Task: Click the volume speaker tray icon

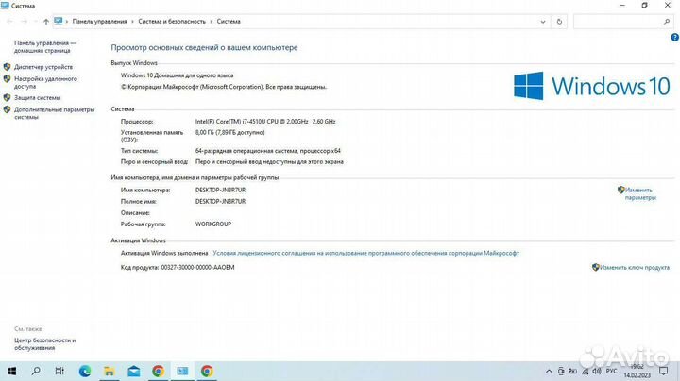Action: coord(597,371)
